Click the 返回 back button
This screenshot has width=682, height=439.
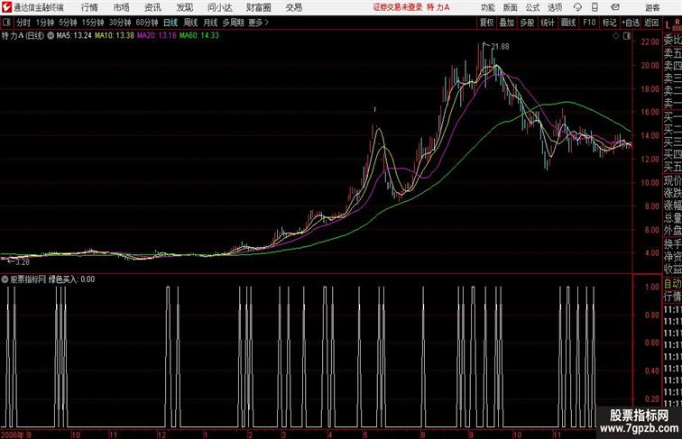click(651, 23)
